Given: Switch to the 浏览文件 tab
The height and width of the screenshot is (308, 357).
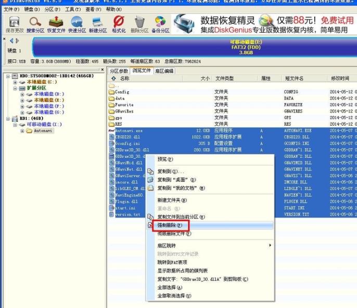Looking at the screenshot, I should (x=142, y=71).
